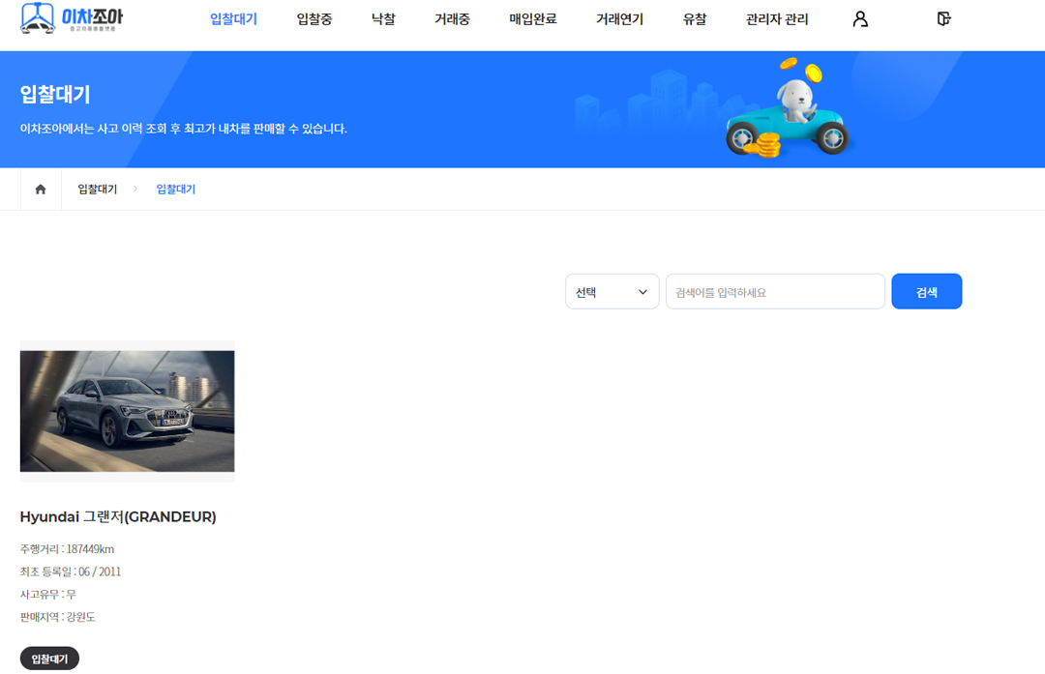
Task: Open the 입찰중 menu
Action: pos(314,19)
